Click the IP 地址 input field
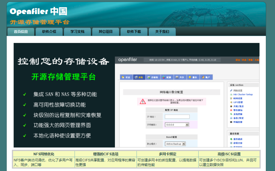 tap(177, 117)
